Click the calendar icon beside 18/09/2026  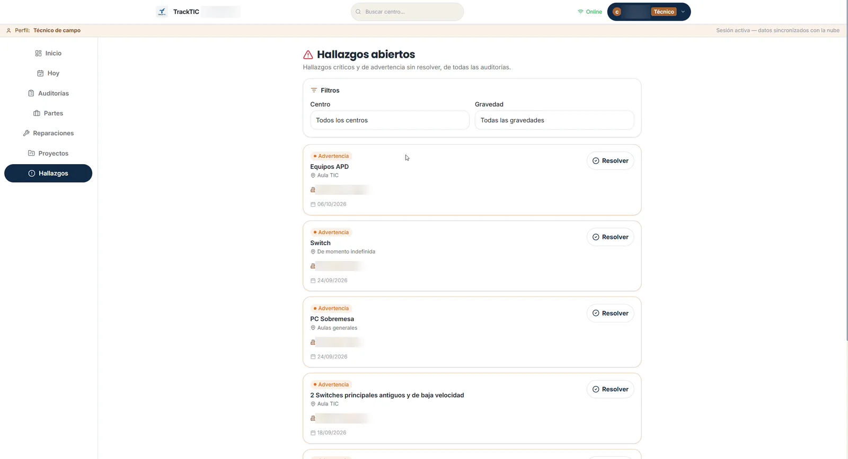click(x=313, y=433)
